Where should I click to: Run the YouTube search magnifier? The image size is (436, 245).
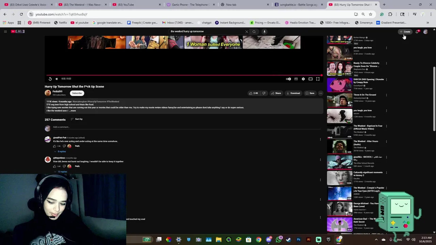[254, 32]
